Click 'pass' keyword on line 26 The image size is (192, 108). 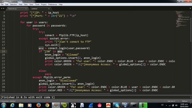[48, 74]
